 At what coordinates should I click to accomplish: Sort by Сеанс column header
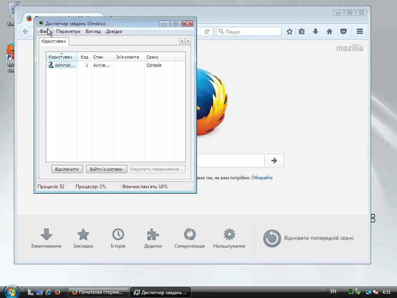coord(159,57)
